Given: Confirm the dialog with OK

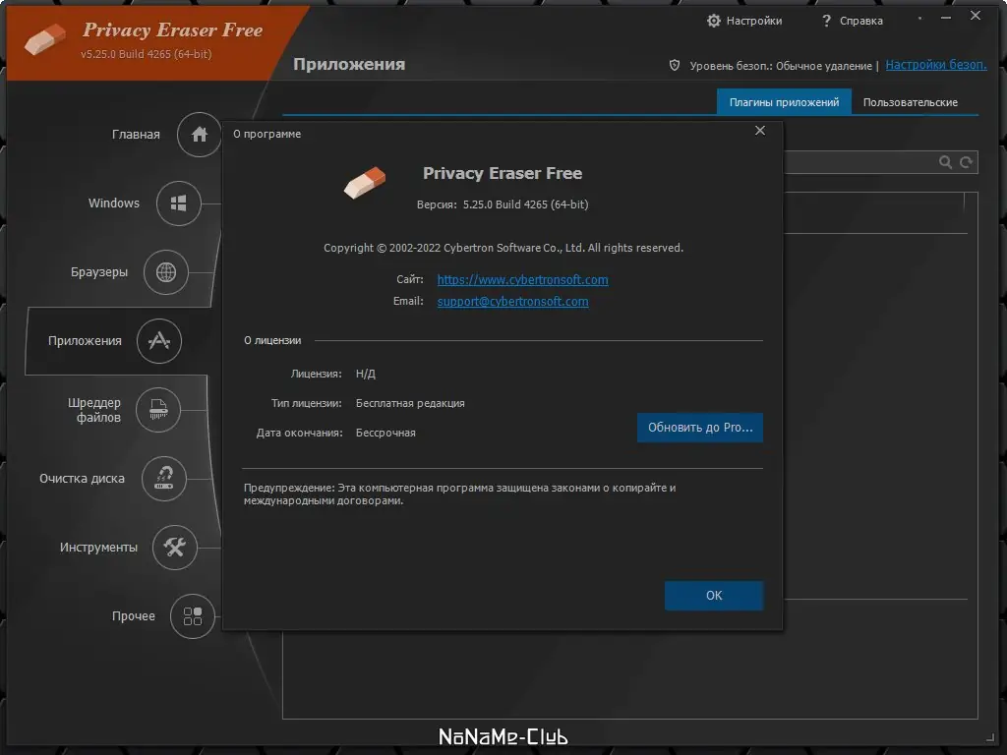Looking at the screenshot, I should click(714, 596).
